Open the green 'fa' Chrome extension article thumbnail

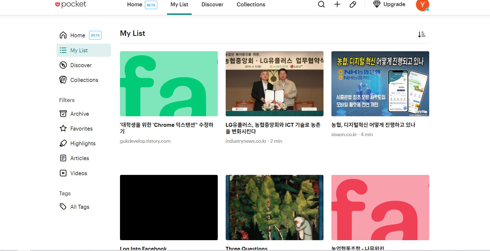(x=169, y=84)
